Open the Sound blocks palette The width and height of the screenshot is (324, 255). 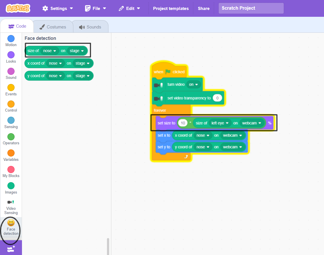click(x=11, y=73)
